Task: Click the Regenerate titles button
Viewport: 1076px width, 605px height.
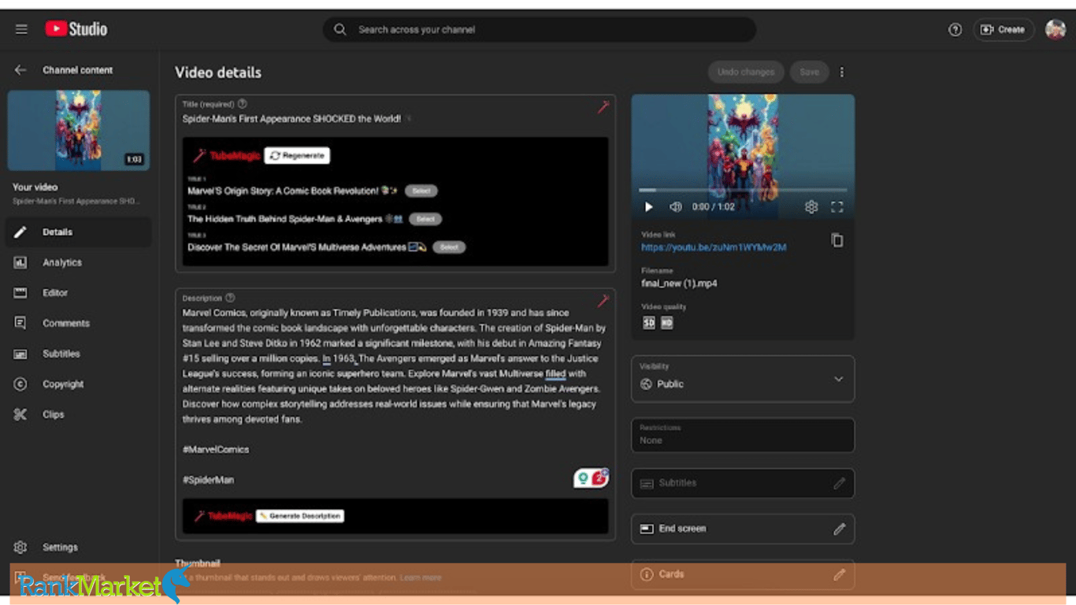Action: click(x=297, y=156)
